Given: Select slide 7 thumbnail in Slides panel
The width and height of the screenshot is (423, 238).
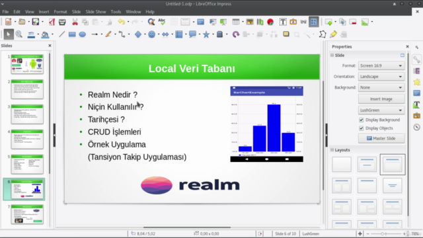Looking at the screenshot, I should click(27, 214).
